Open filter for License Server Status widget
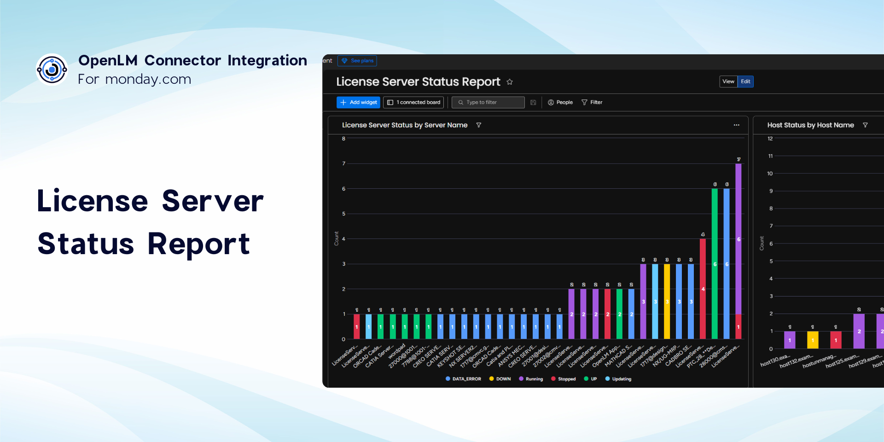884x442 pixels. 479,125
